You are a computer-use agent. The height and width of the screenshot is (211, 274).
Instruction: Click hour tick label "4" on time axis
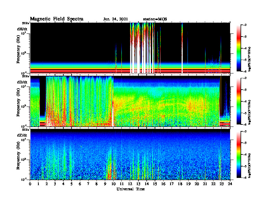click(63, 184)
